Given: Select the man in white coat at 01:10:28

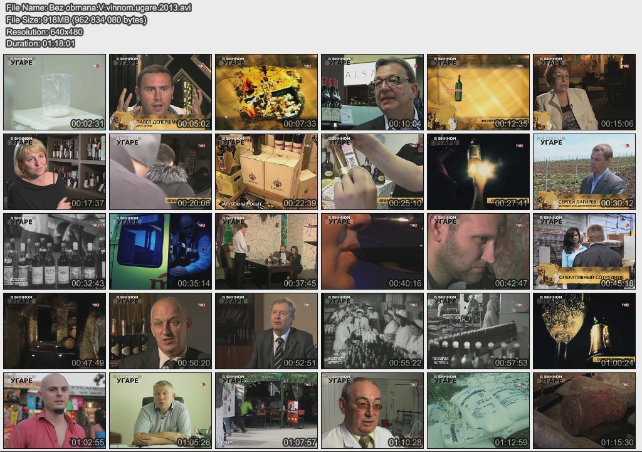Looking at the screenshot, I should pyautogui.click(x=372, y=410).
